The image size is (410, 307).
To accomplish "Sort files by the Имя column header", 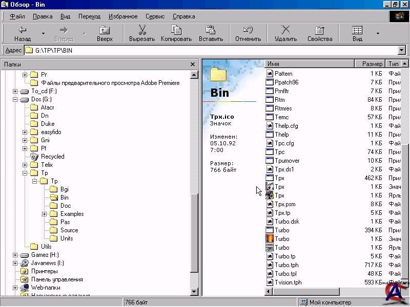I will pyautogui.click(x=309, y=64).
